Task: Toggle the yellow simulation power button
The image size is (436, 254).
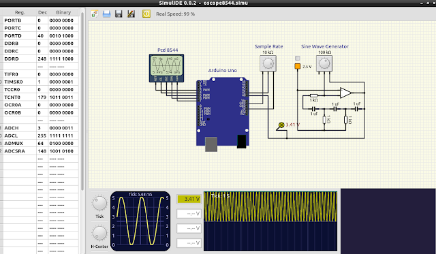Action: (x=146, y=14)
